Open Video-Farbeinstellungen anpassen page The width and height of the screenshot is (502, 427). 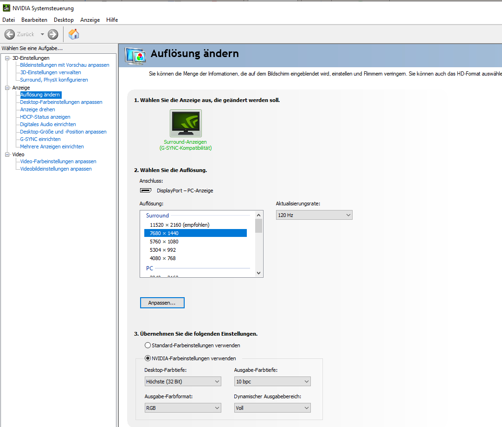[x=58, y=161]
